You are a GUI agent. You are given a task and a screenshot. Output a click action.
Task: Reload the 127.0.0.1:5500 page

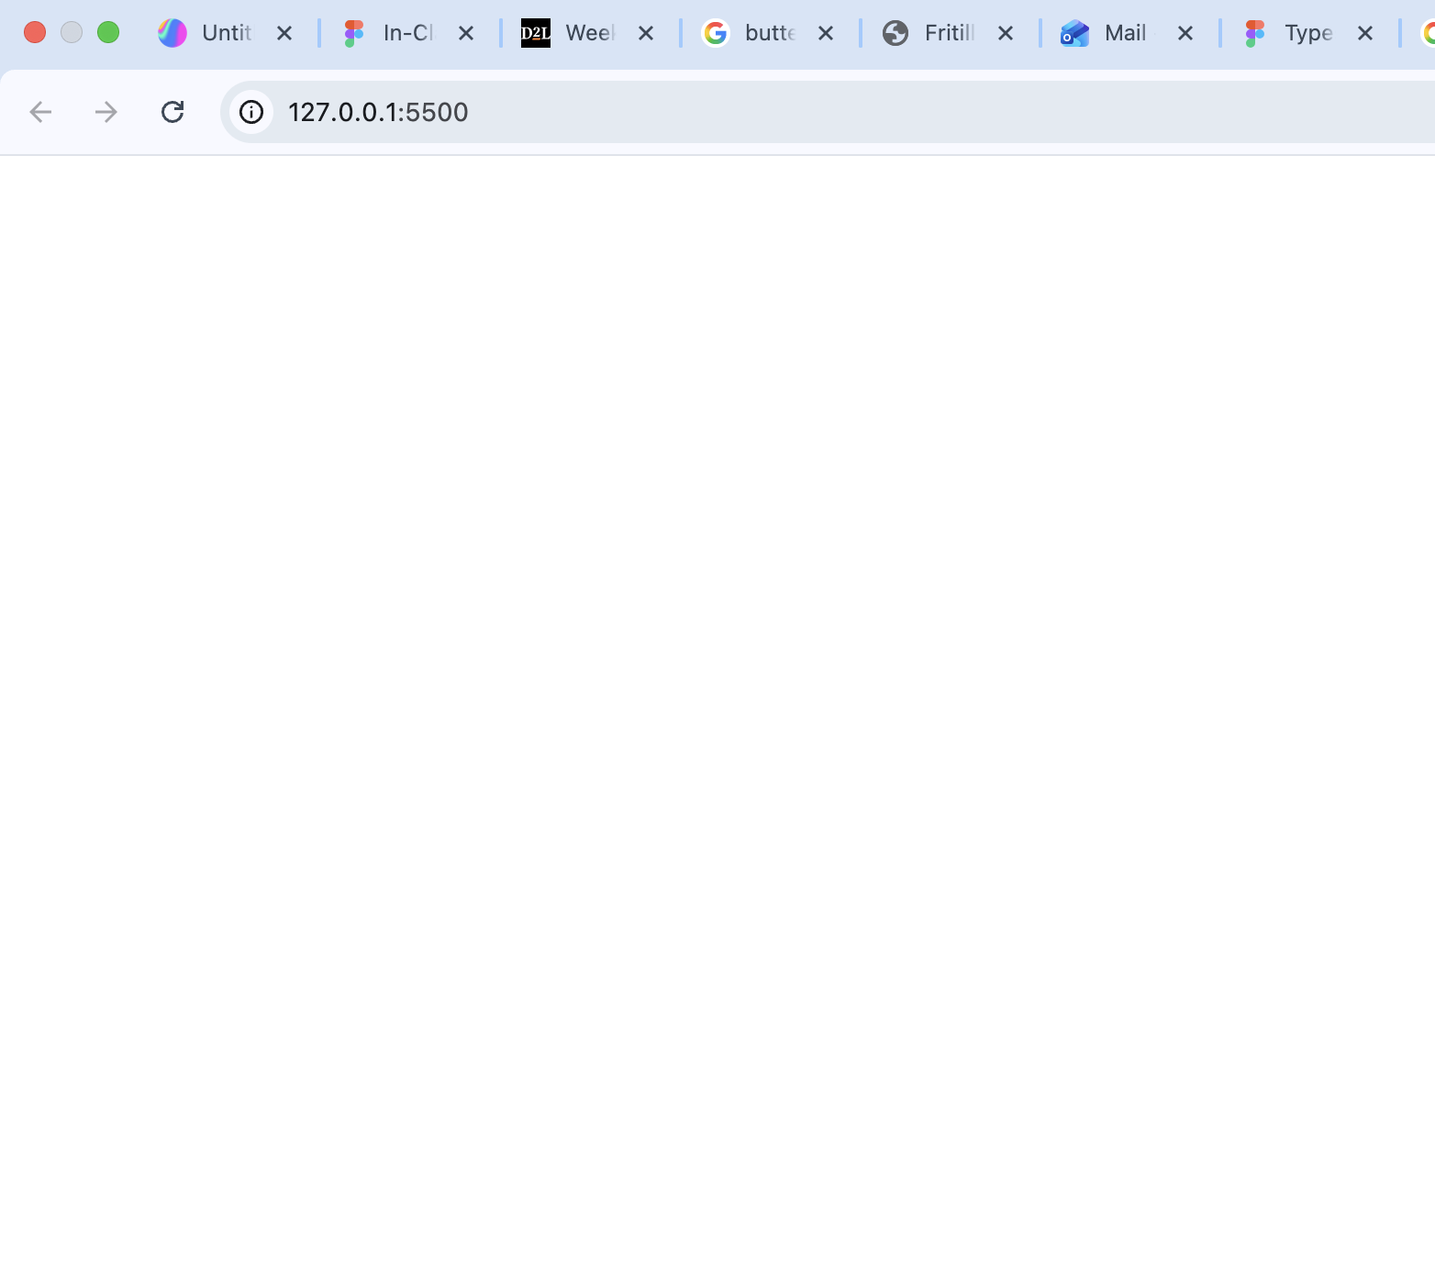point(173,111)
